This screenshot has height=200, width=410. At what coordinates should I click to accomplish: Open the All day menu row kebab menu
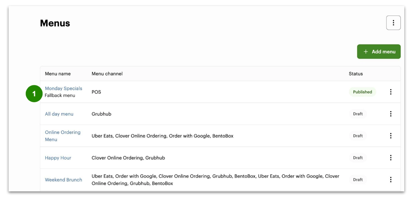pos(391,114)
